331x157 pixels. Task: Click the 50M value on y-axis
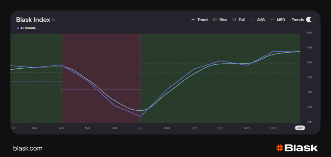[309, 33]
